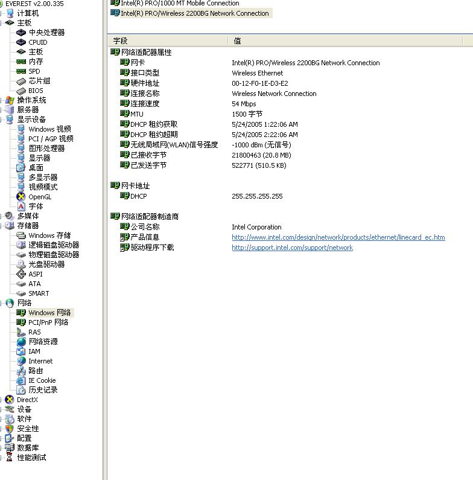Click the SPD memory icon
473x480 pixels.
pos(21,71)
